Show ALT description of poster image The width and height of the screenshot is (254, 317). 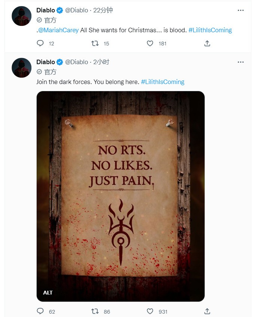coord(48,293)
